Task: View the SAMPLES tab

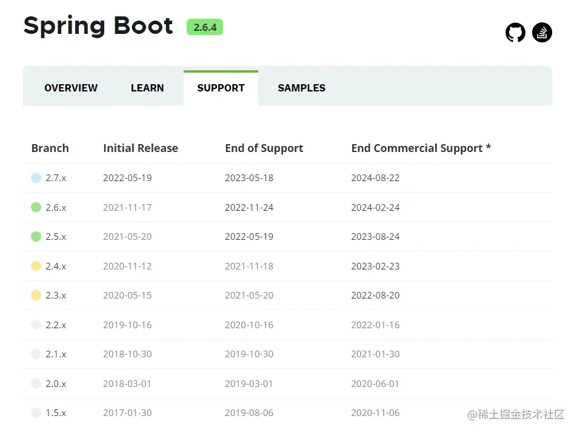Action: click(x=301, y=88)
